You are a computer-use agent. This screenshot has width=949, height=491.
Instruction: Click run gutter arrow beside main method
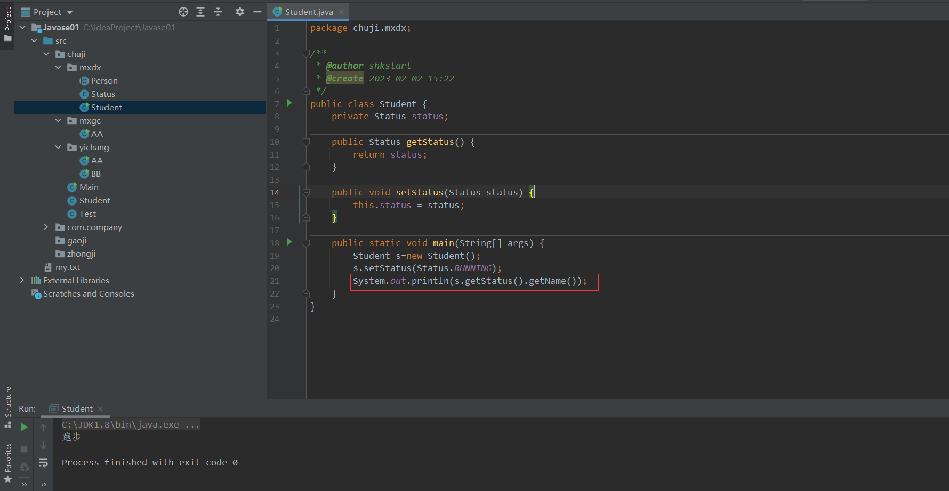click(x=289, y=242)
